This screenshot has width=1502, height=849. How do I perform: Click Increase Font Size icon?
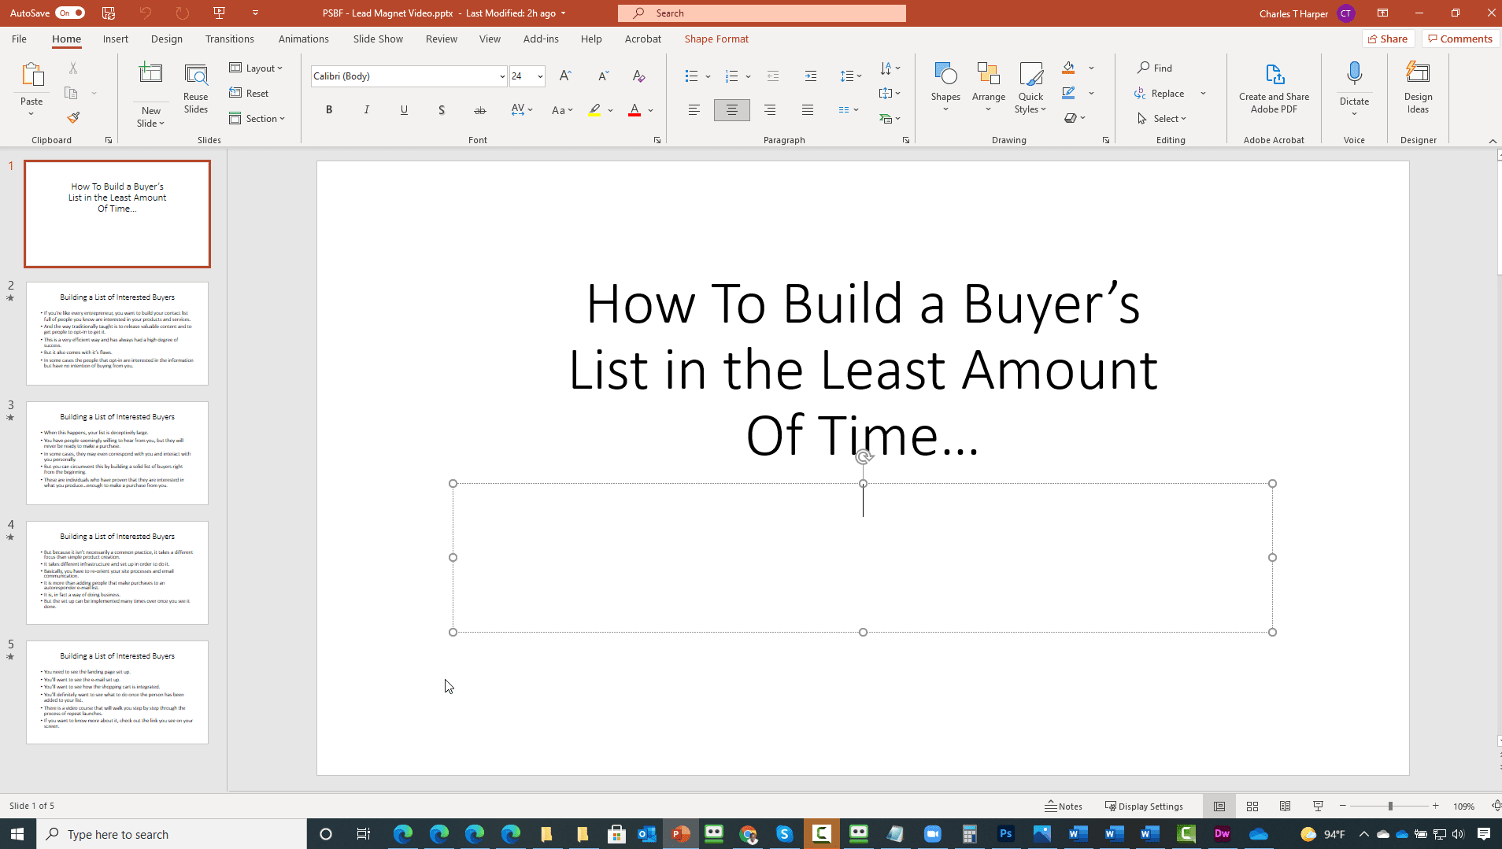tap(565, 76)
